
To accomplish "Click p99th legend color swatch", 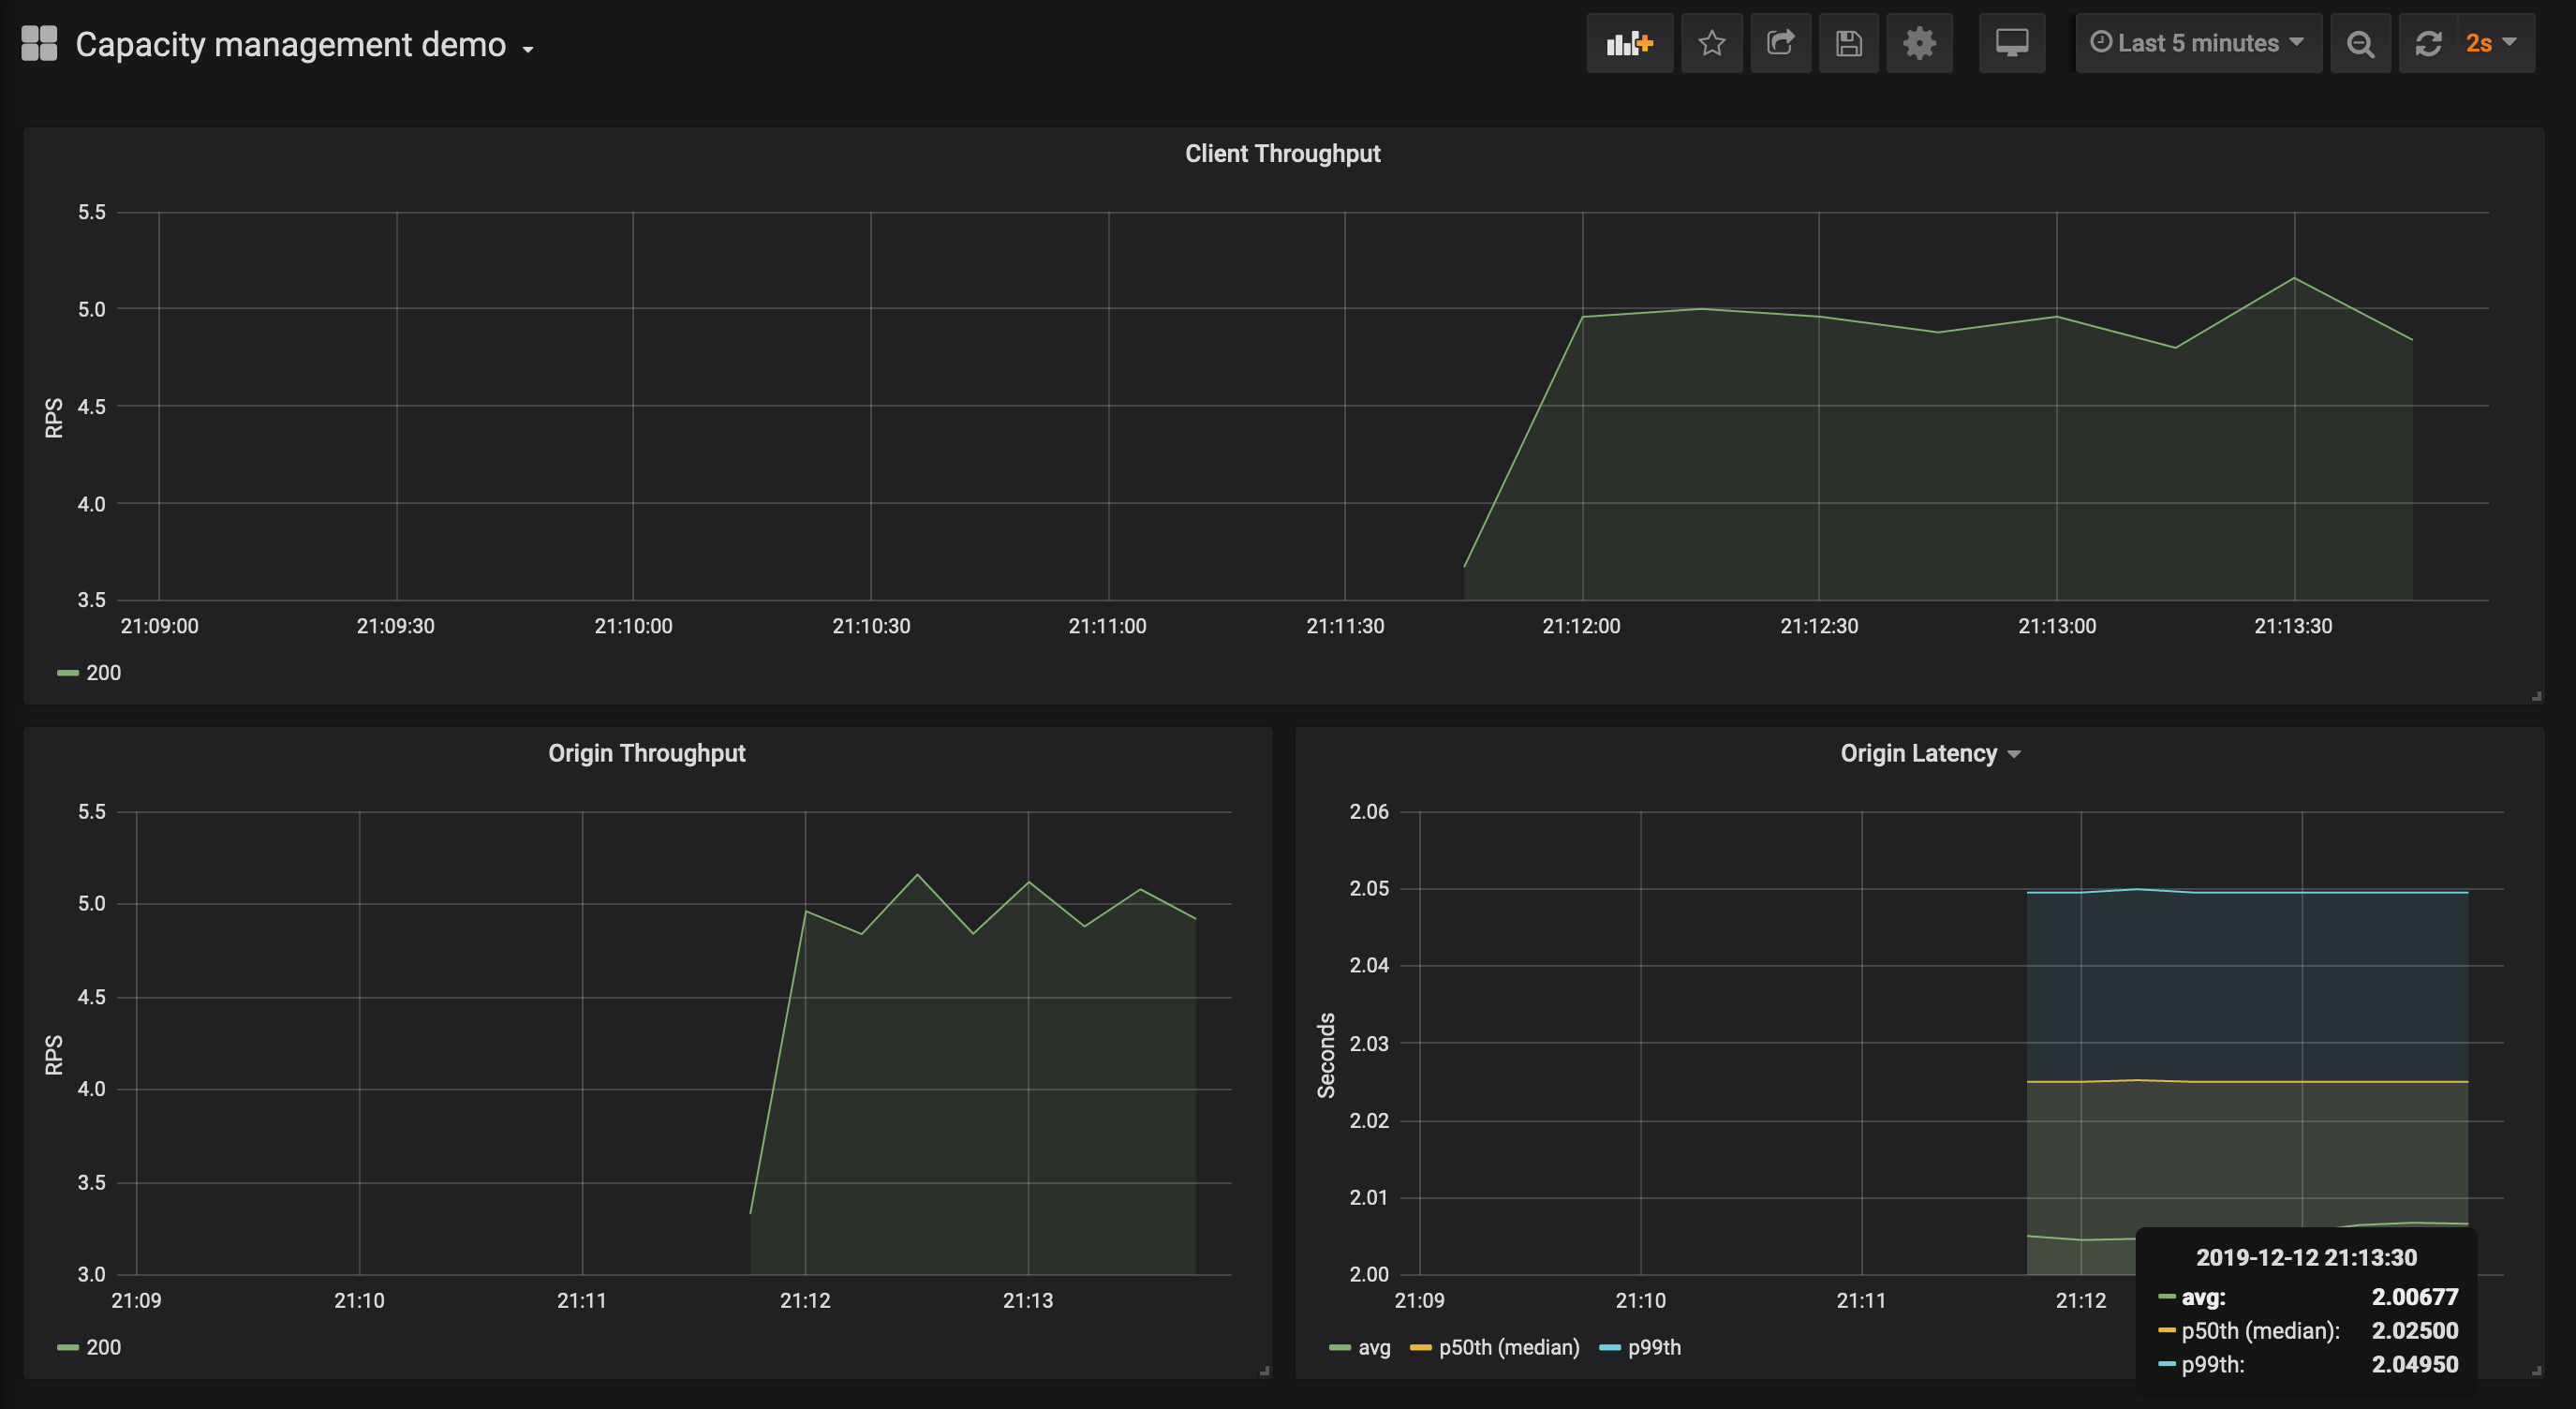I will coord(1609,1347).
